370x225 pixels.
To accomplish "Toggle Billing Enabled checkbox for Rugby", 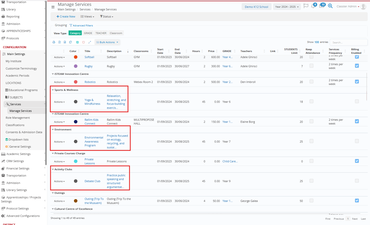I will 357,66.
